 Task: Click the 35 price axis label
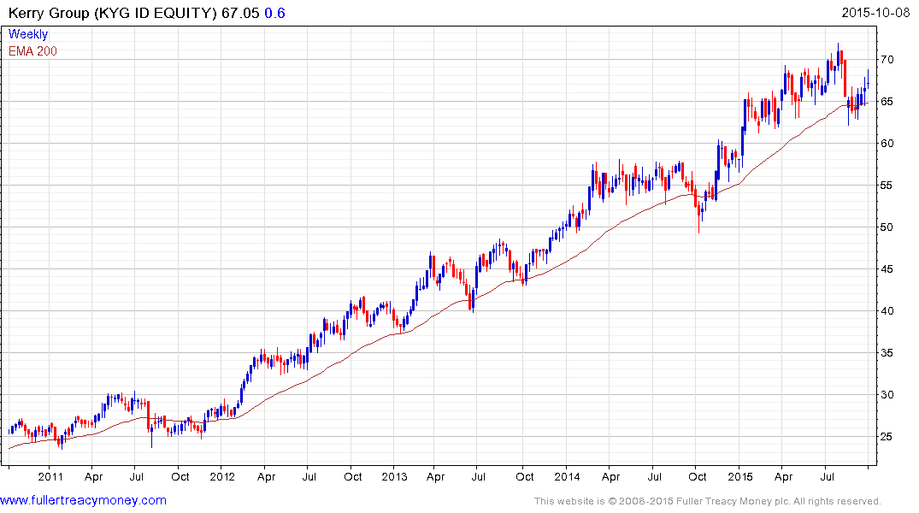(887, 353)
